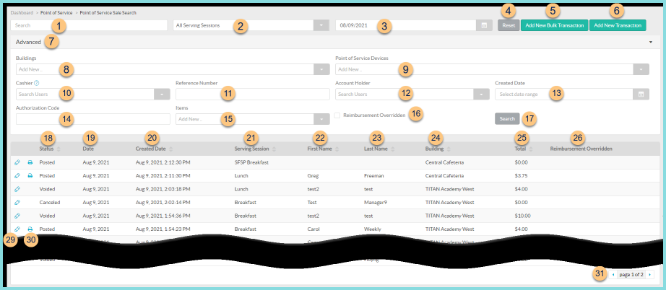
Task: Focus the top Search text field
Action: (89, 25)
